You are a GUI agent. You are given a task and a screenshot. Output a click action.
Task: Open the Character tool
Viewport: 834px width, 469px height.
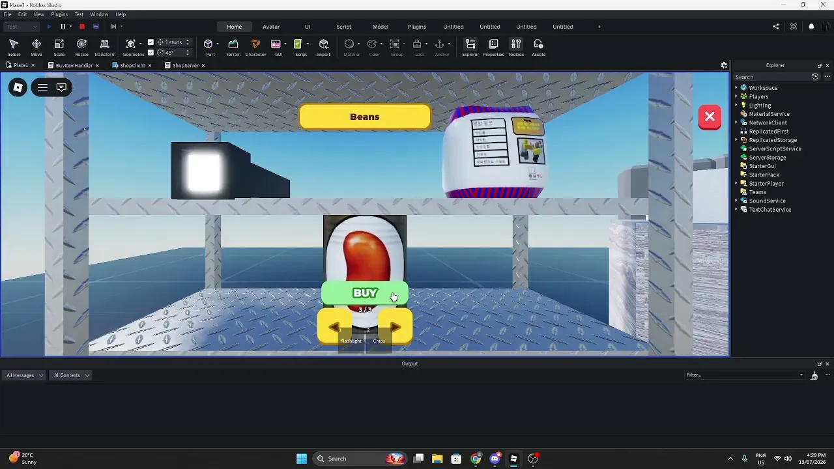click(x=255, y=47)
